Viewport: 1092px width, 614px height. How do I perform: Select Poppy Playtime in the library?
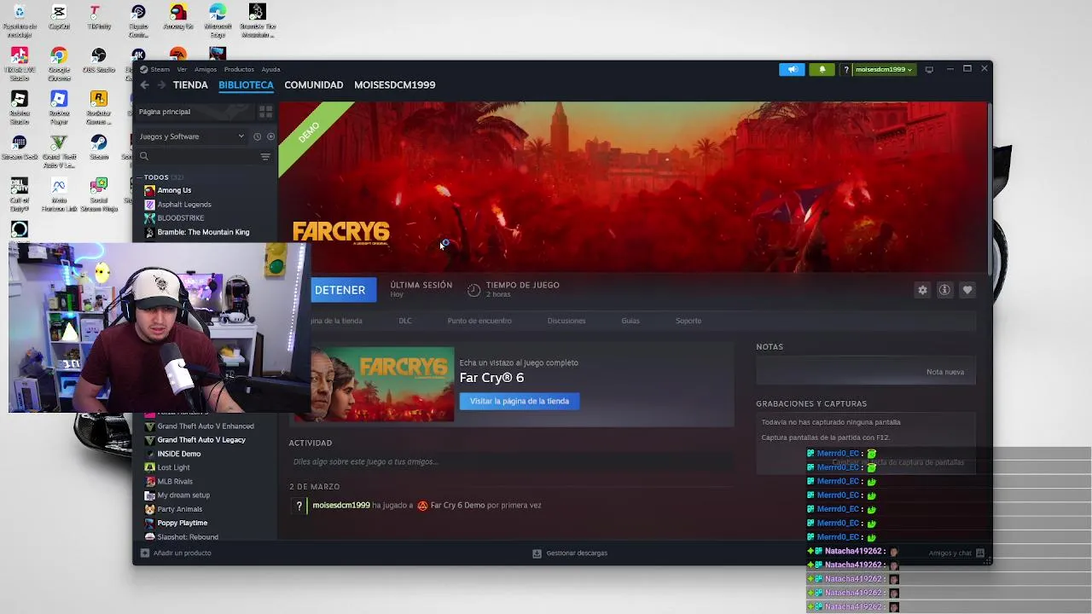point(182,523)
